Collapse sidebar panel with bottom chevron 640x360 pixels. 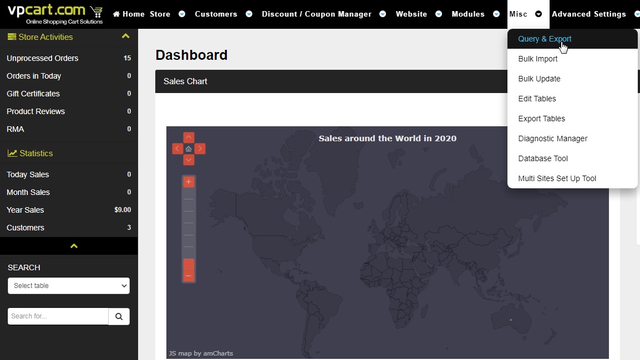74,246
